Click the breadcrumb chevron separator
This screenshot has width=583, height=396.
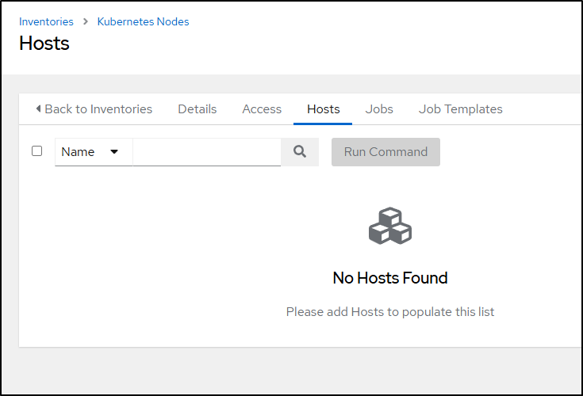tap(86, 21)
